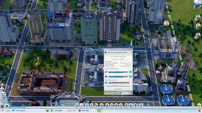Open the Health medical-star menu
Viewport: 202px width, 113px height.
116,105
